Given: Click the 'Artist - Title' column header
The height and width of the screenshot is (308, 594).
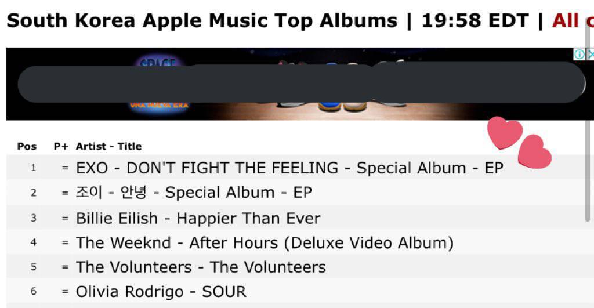Looking at the screenshot, I should (x=108, y=146).
